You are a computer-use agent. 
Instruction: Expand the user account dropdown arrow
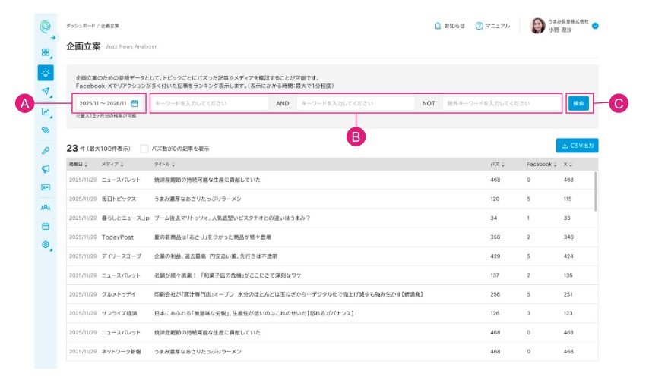pos(595,26)
